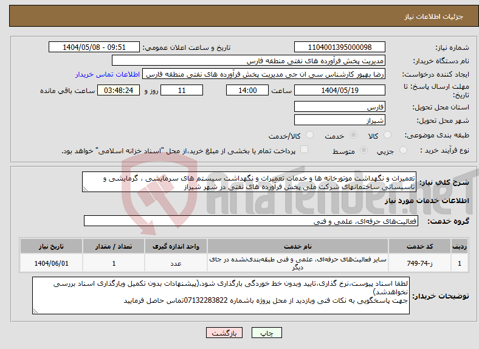Click the ردیف column header
The image size is (479, 349).
point(460,246)
